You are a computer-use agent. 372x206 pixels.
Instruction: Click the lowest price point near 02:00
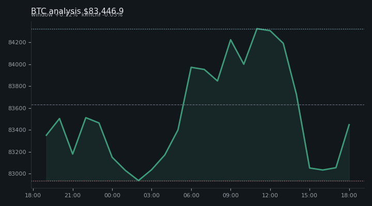[138, 180]
